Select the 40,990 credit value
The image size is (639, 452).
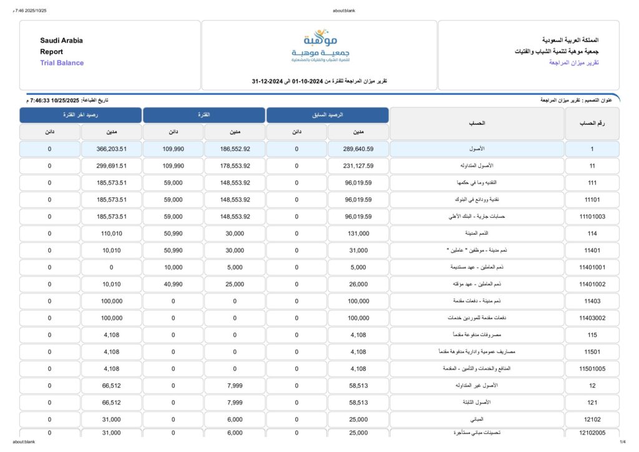pyautogui.click(x=173, y=284)
